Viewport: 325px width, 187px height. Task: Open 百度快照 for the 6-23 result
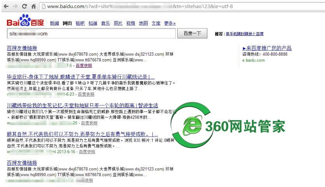[86, 94]
